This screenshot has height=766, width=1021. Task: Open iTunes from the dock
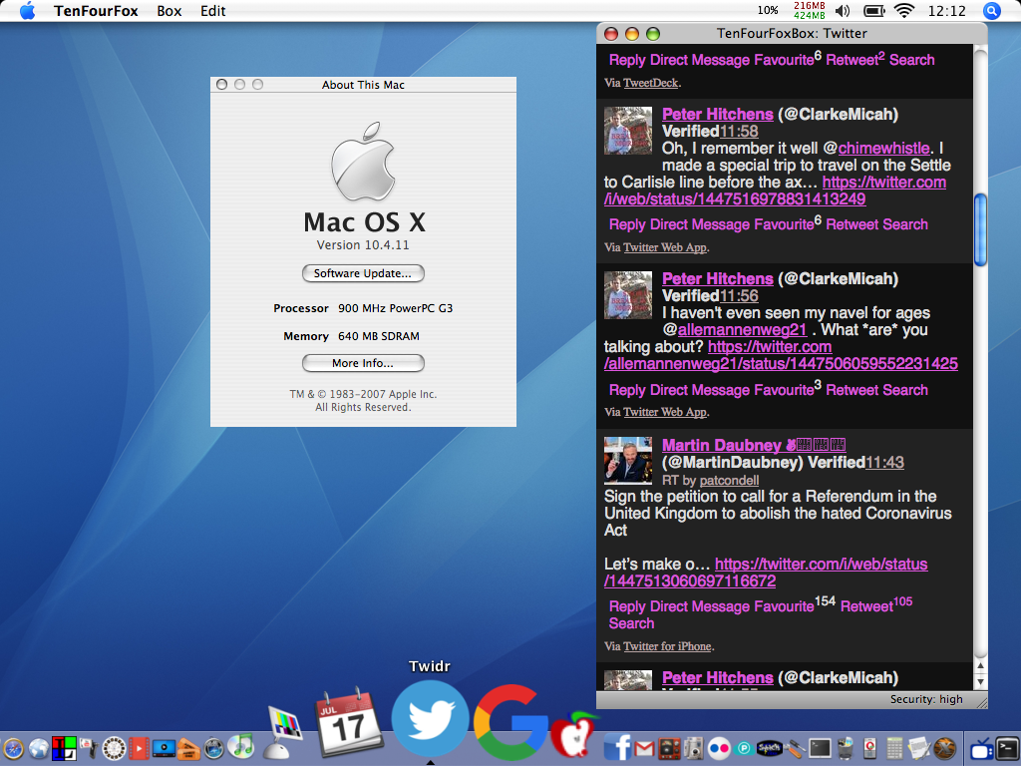[241, 747]
